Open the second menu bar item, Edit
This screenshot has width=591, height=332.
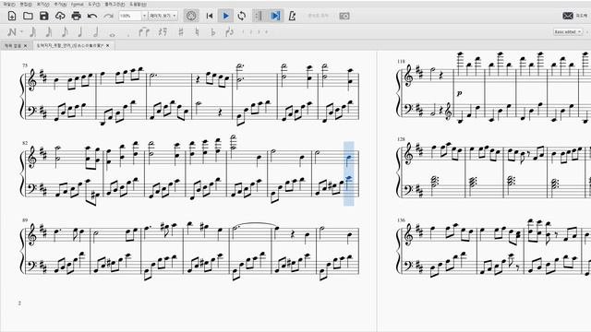26,4
